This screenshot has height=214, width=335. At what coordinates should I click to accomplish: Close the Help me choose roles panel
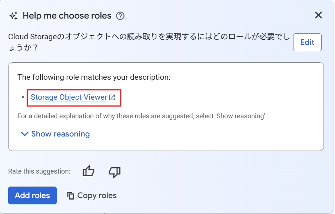(x=318, y=15)
